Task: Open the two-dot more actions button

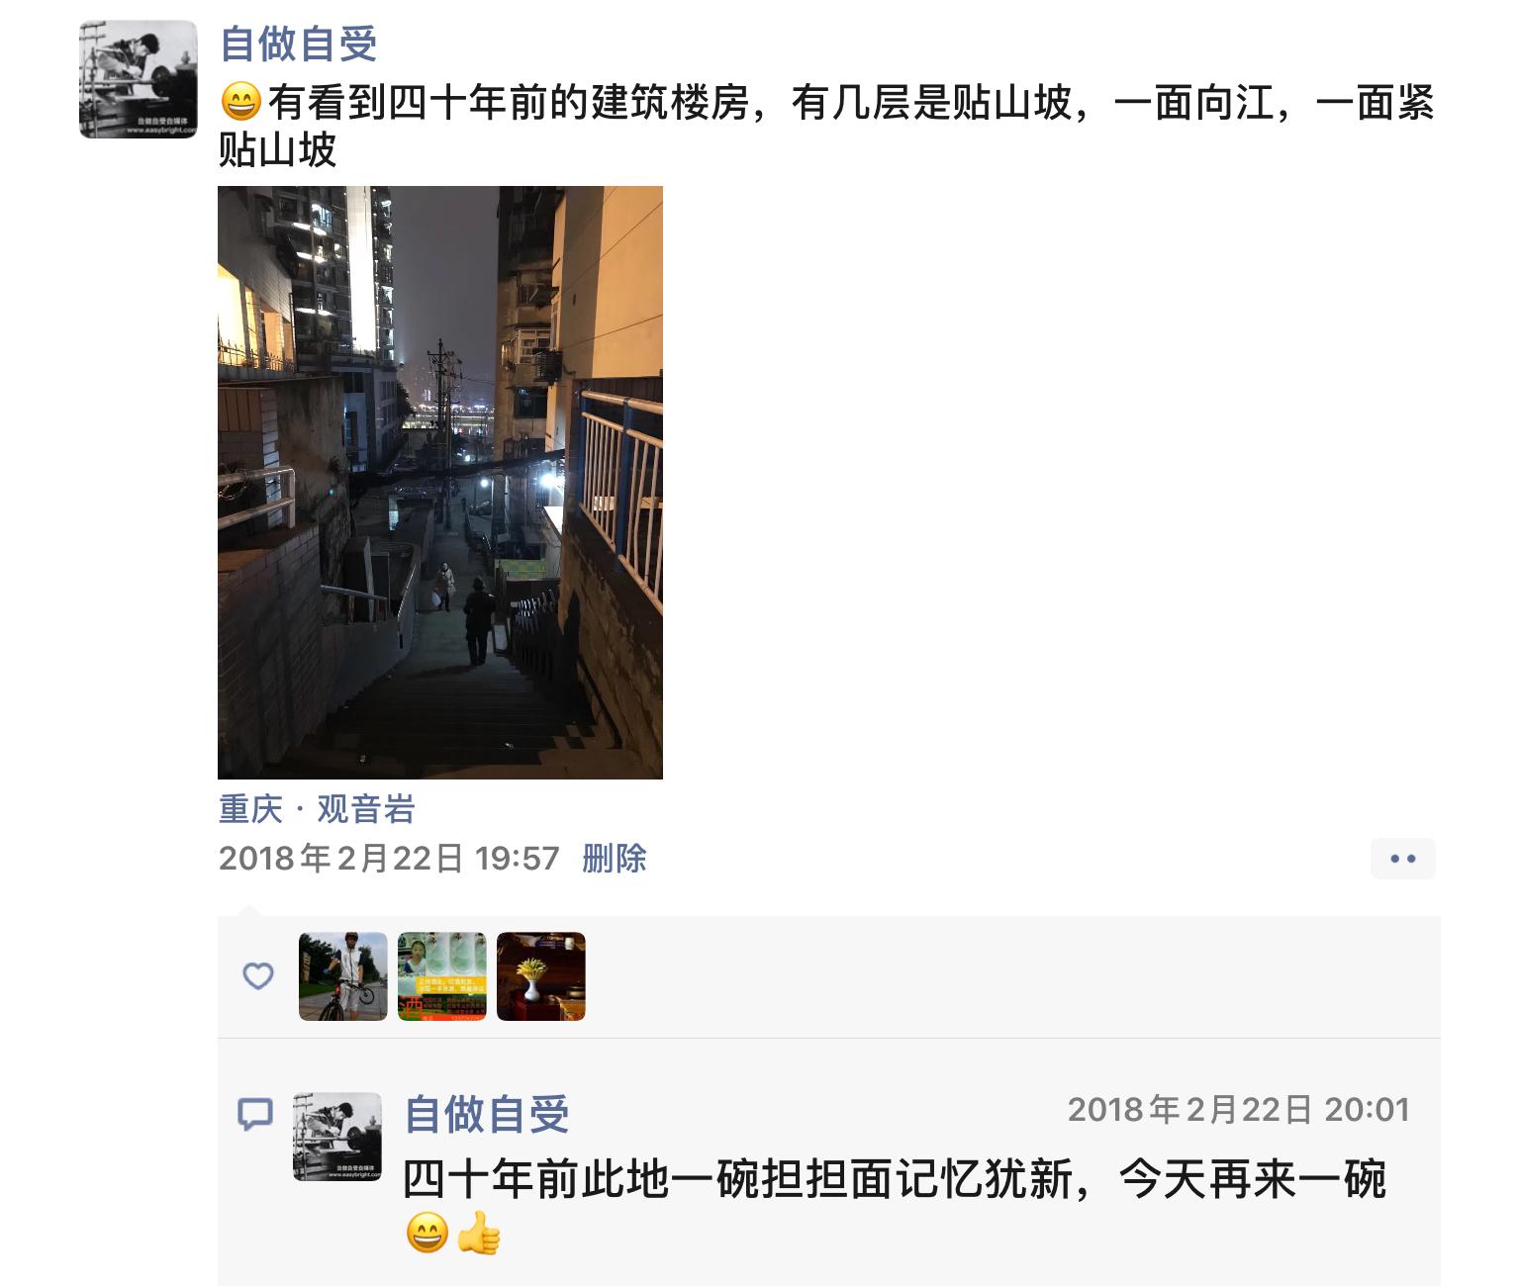Action: [x=1402, y=859]
